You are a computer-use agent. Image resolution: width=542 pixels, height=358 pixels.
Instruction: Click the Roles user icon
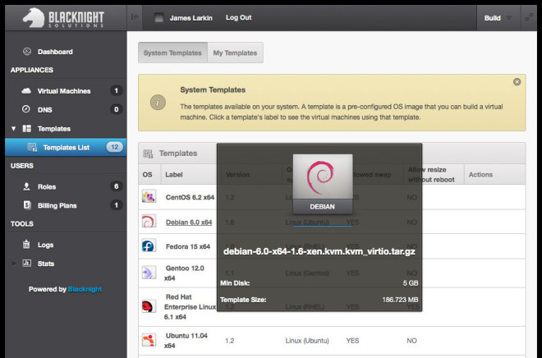click(x=26, y=186)
